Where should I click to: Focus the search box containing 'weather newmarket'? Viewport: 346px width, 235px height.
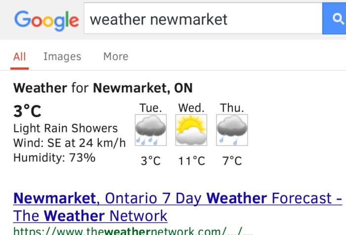(x=203, y=19)
